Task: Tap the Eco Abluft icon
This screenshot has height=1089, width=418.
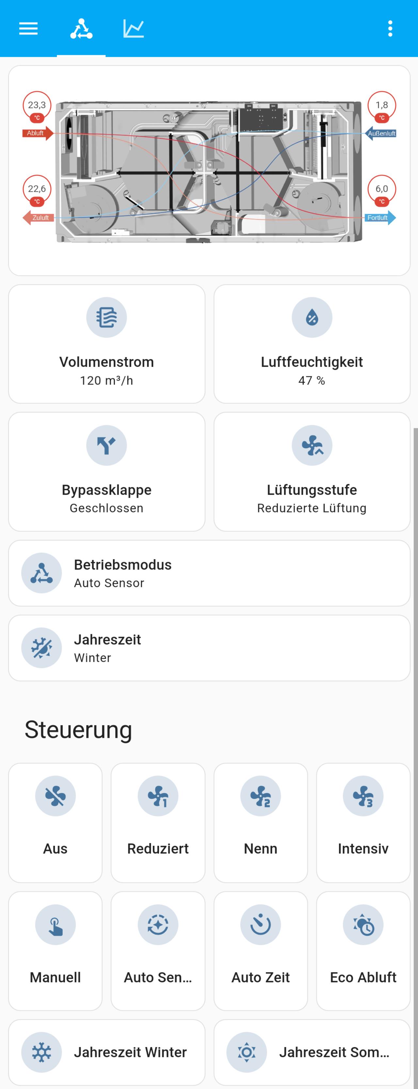Action: 363,924
